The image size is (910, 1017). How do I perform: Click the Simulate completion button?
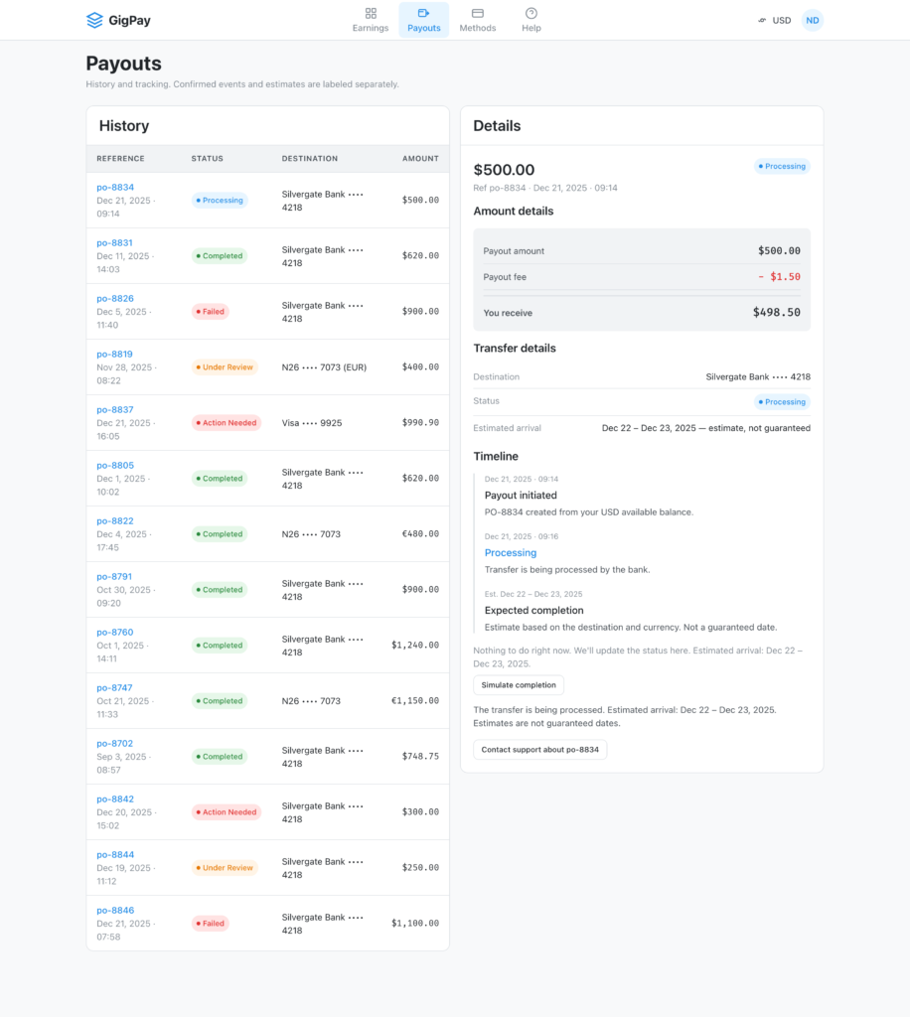[x=519, y=685]
